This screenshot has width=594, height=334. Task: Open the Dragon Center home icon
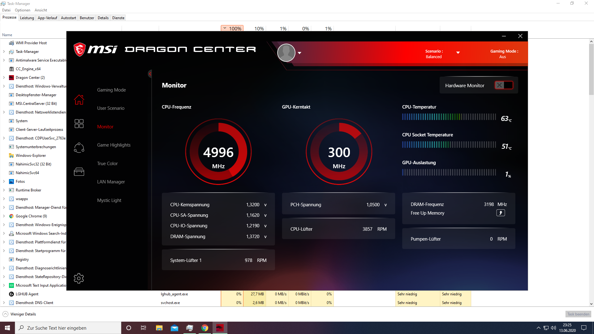pos(79,100)
